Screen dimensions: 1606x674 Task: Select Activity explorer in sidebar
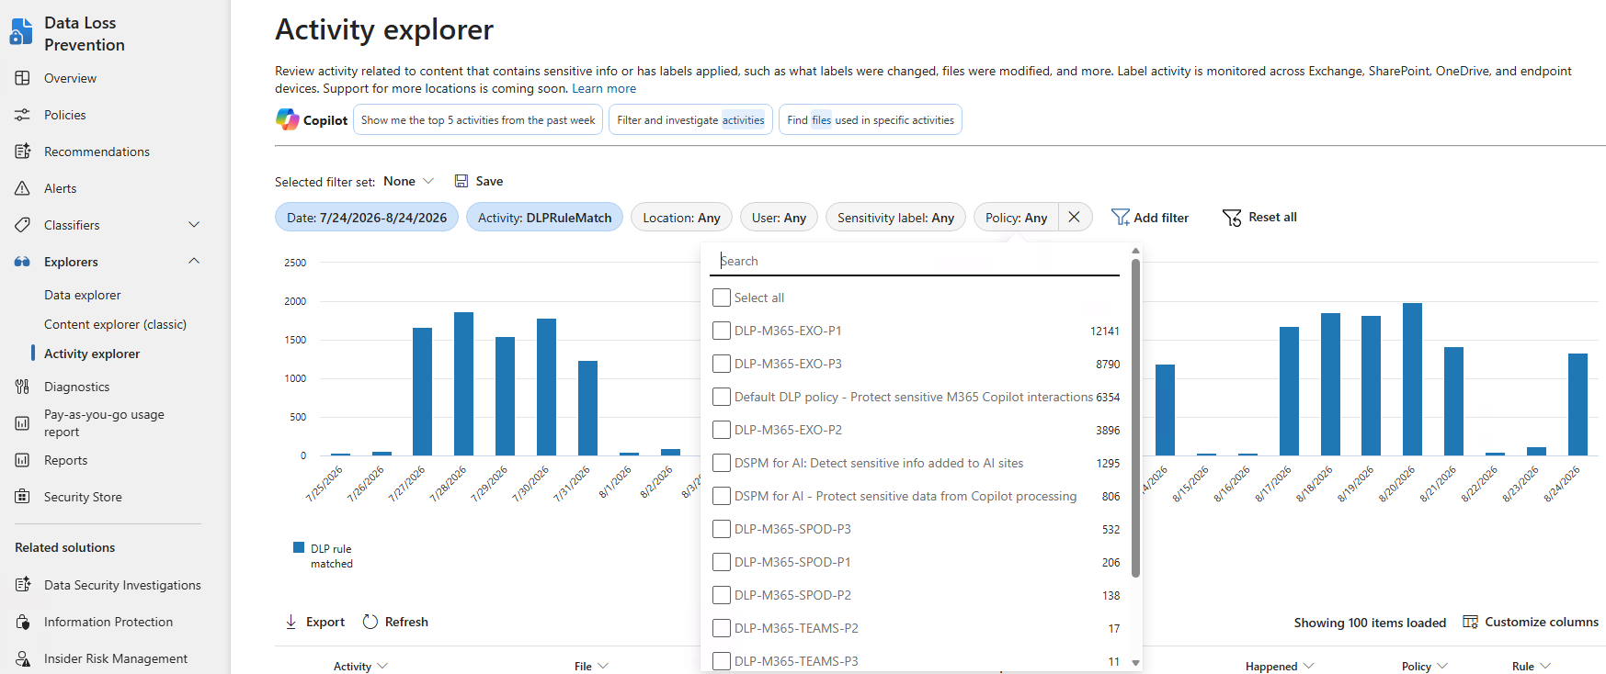click(92, 354)
